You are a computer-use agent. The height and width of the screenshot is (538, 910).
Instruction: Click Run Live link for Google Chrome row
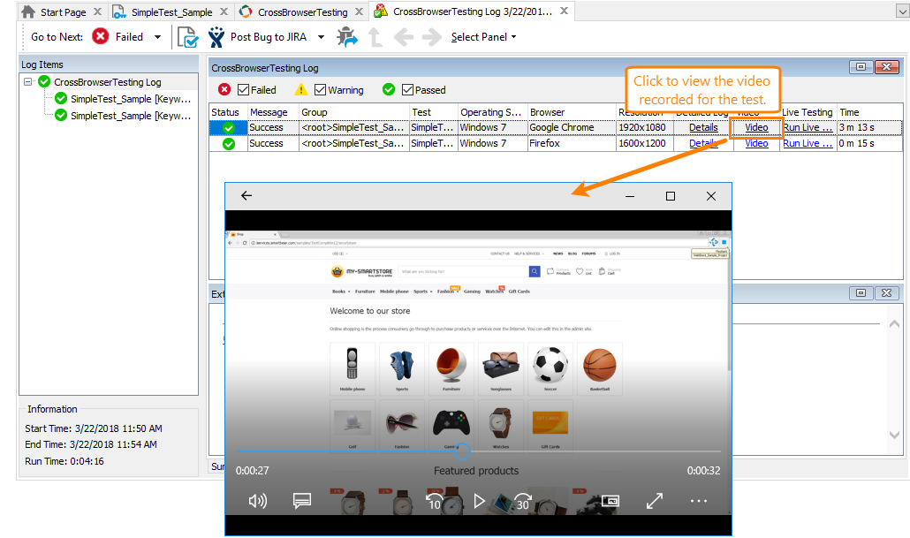tap(808, 128)
